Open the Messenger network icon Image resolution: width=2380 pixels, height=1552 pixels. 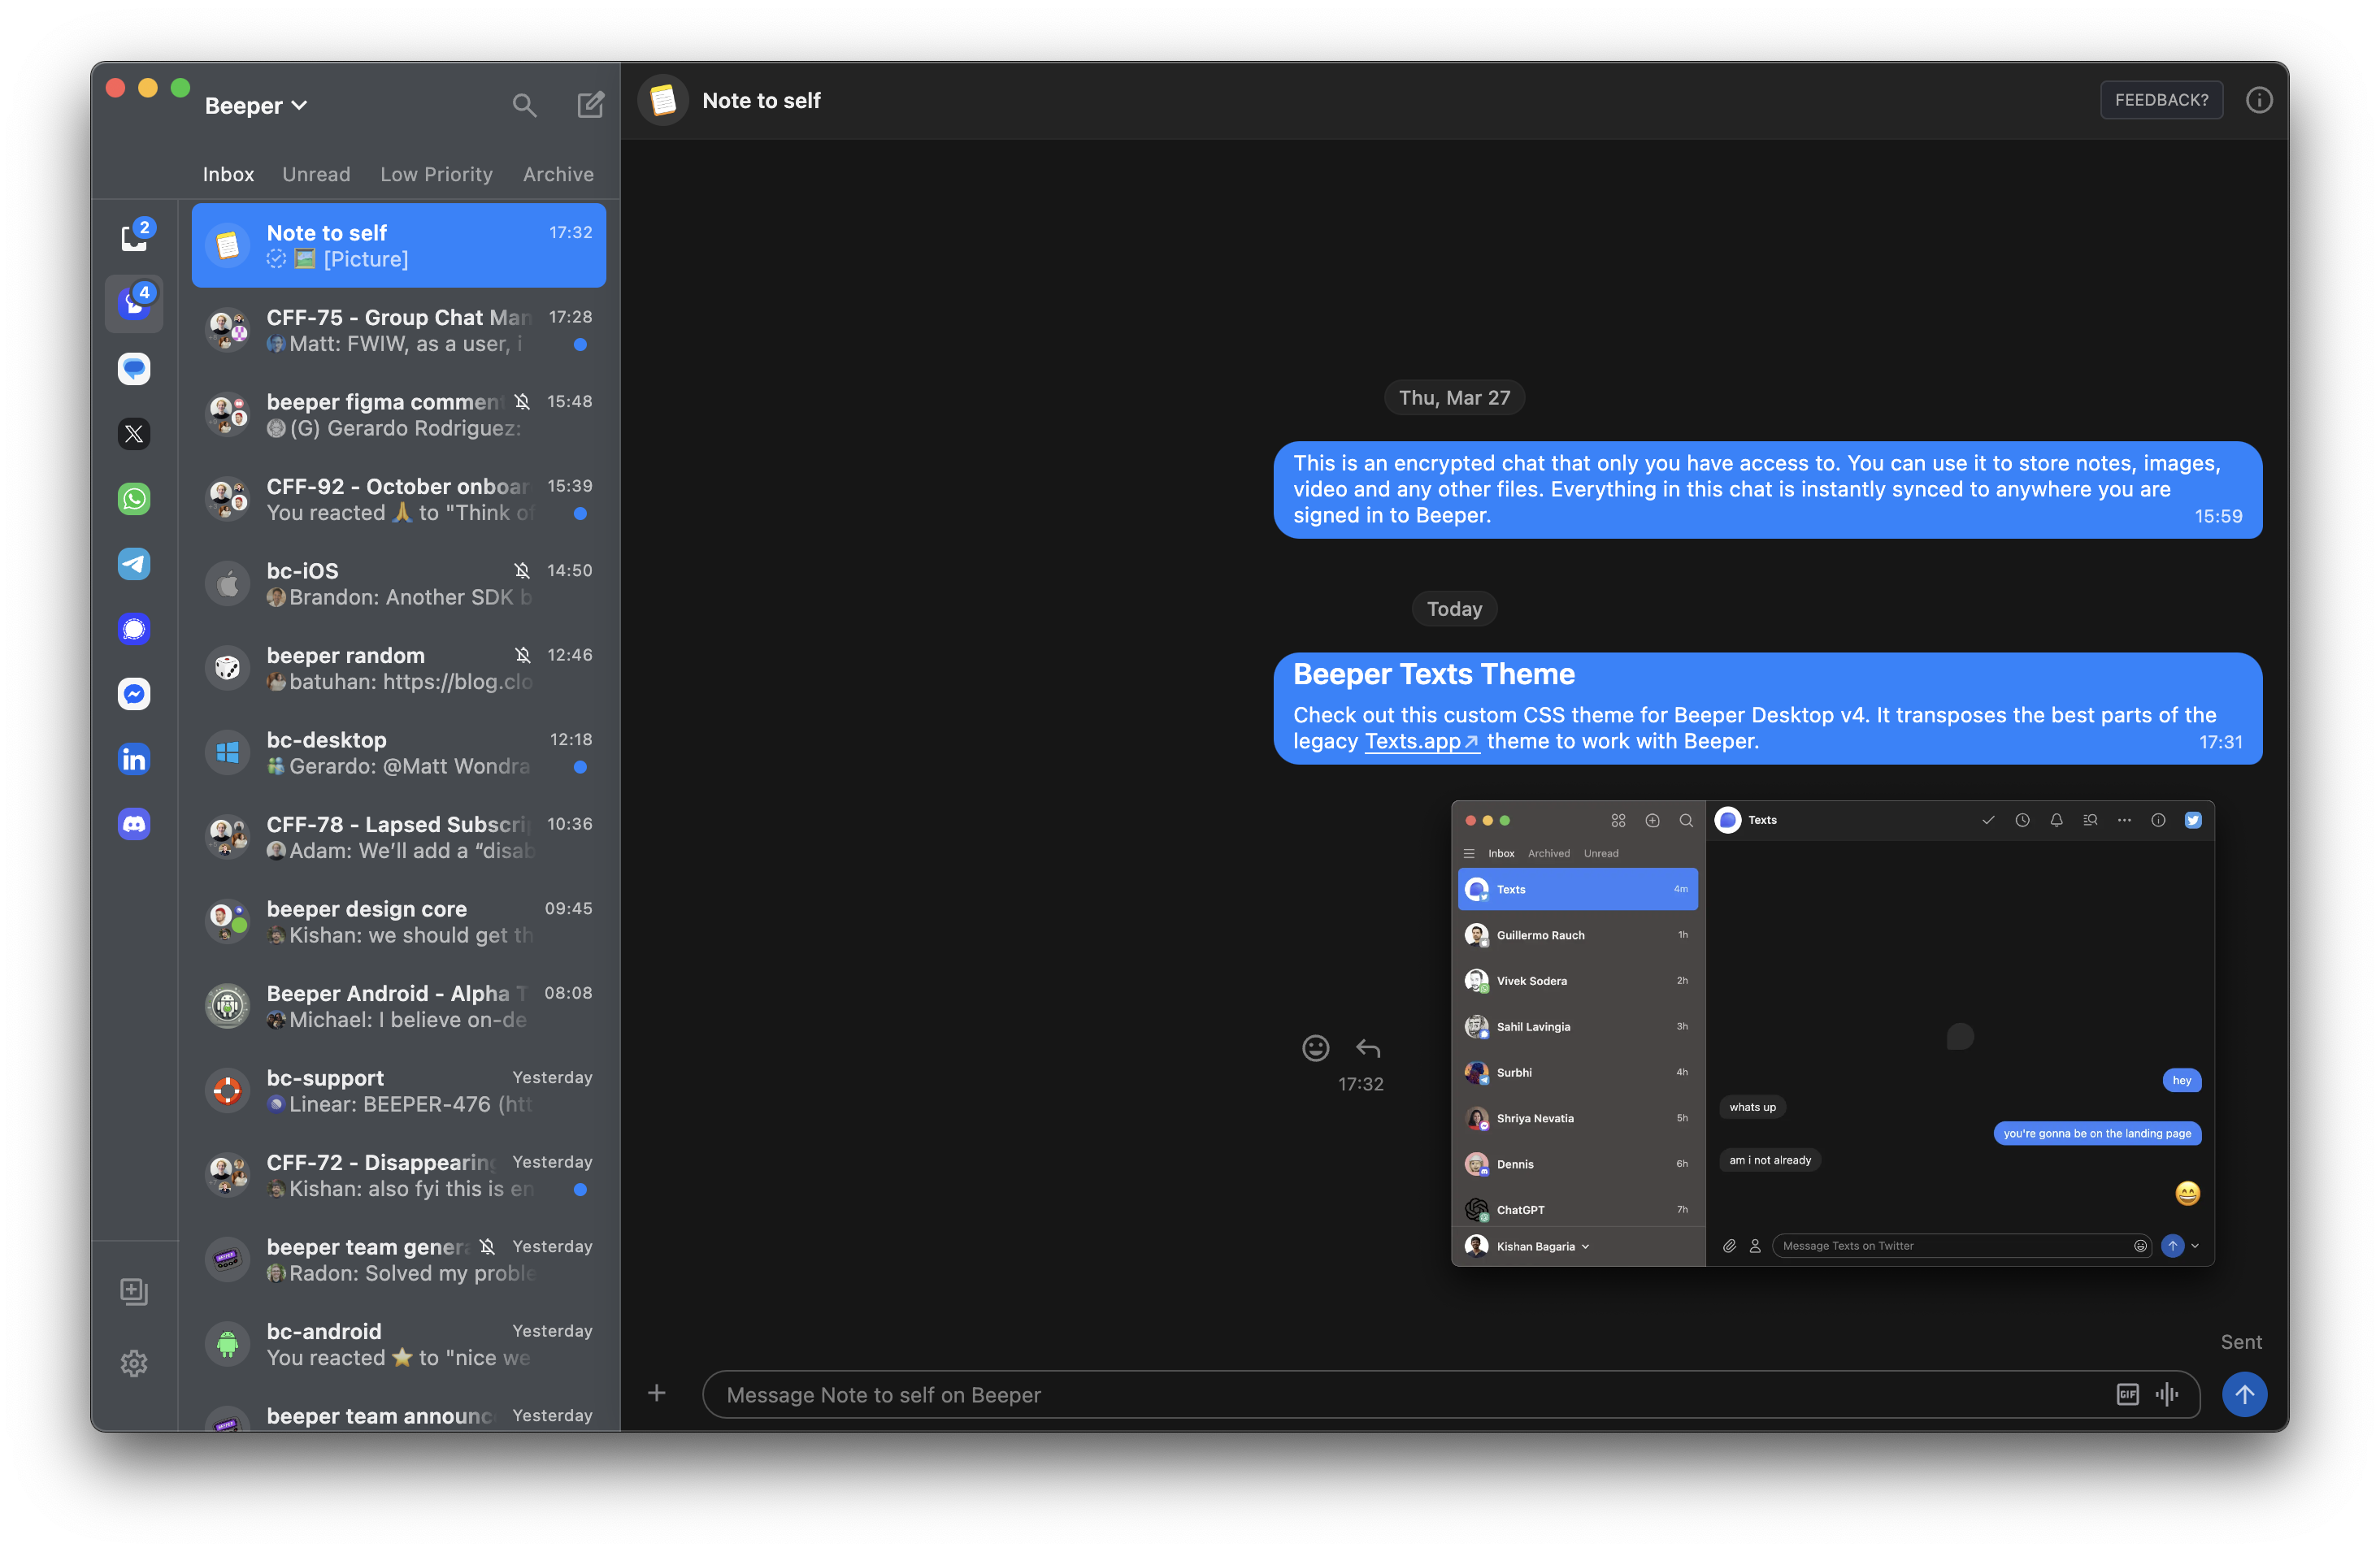tap(134, 694)
